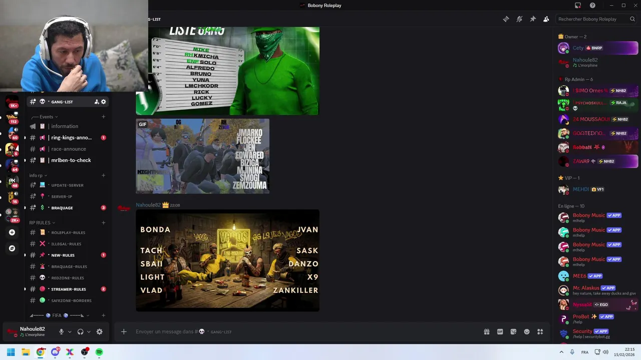The height and width of the screenshot is (360, 641).
Task: Click the search magnifier icon
Action: point(632,19)
